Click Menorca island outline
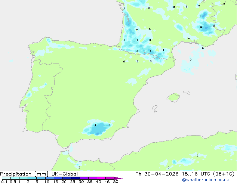 pos(187,92)
